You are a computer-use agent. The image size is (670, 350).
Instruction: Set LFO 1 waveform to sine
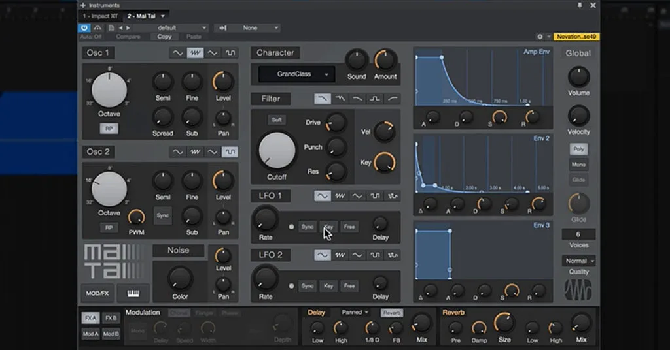[323, 196]
